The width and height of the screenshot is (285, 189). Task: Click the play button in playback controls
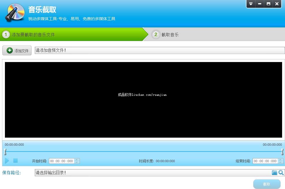coord(7,161)
